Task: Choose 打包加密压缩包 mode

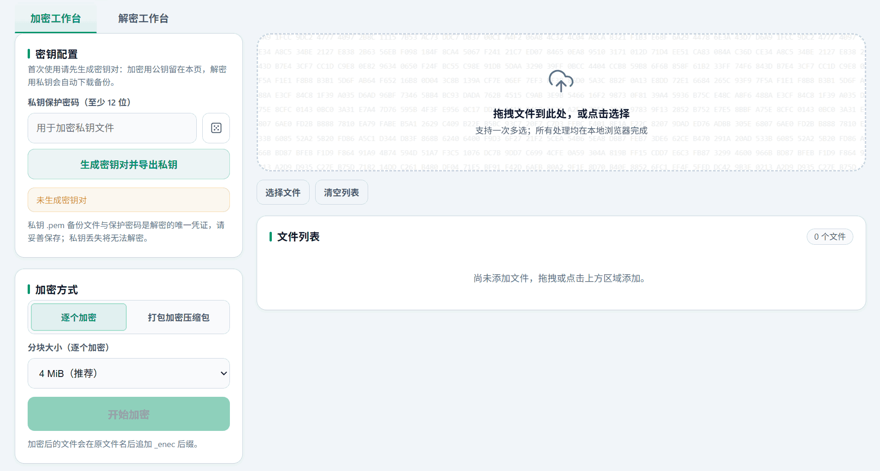Action: pos(178,318)
